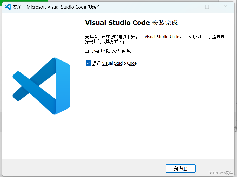Click the CSDN @eh同学 watermark

point(221,173)
